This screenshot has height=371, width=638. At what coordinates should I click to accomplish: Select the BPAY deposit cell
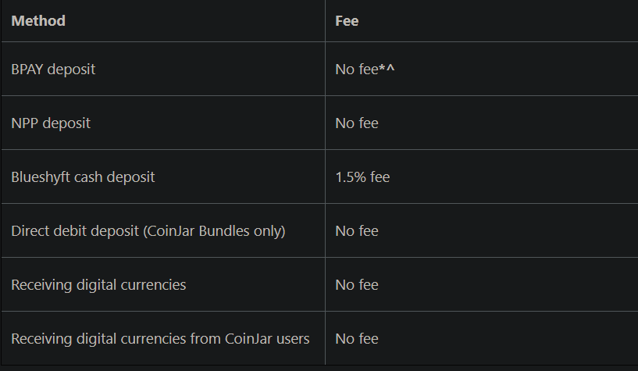click(163, 69)
